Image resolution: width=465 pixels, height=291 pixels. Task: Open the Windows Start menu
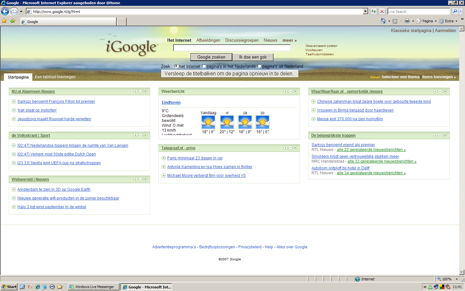pos(9,287)
